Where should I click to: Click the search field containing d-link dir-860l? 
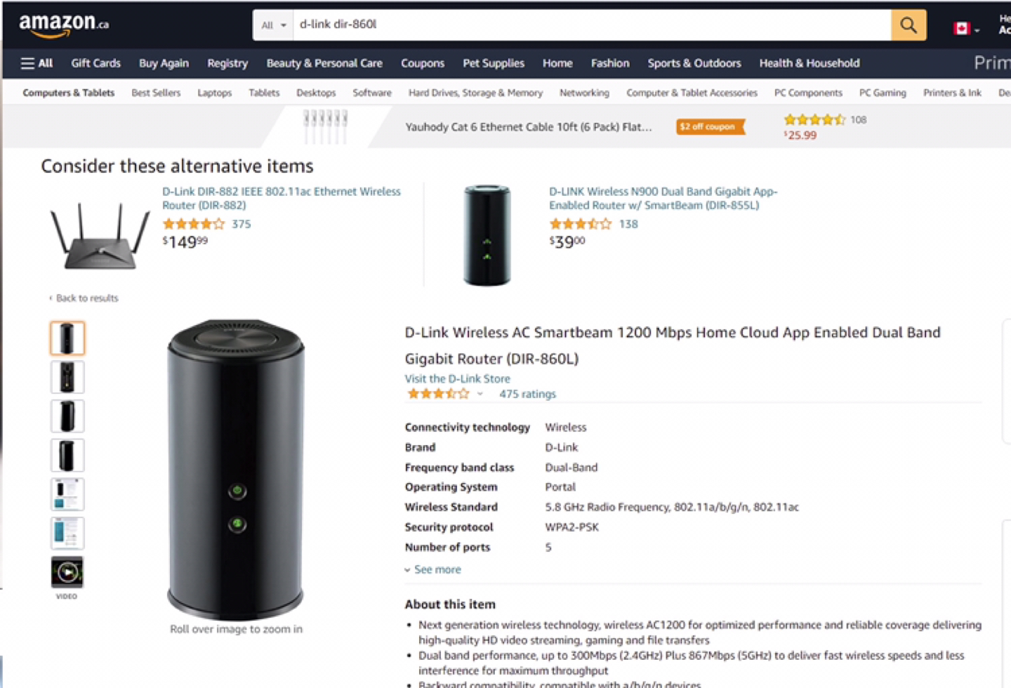[x=593, y=25]
